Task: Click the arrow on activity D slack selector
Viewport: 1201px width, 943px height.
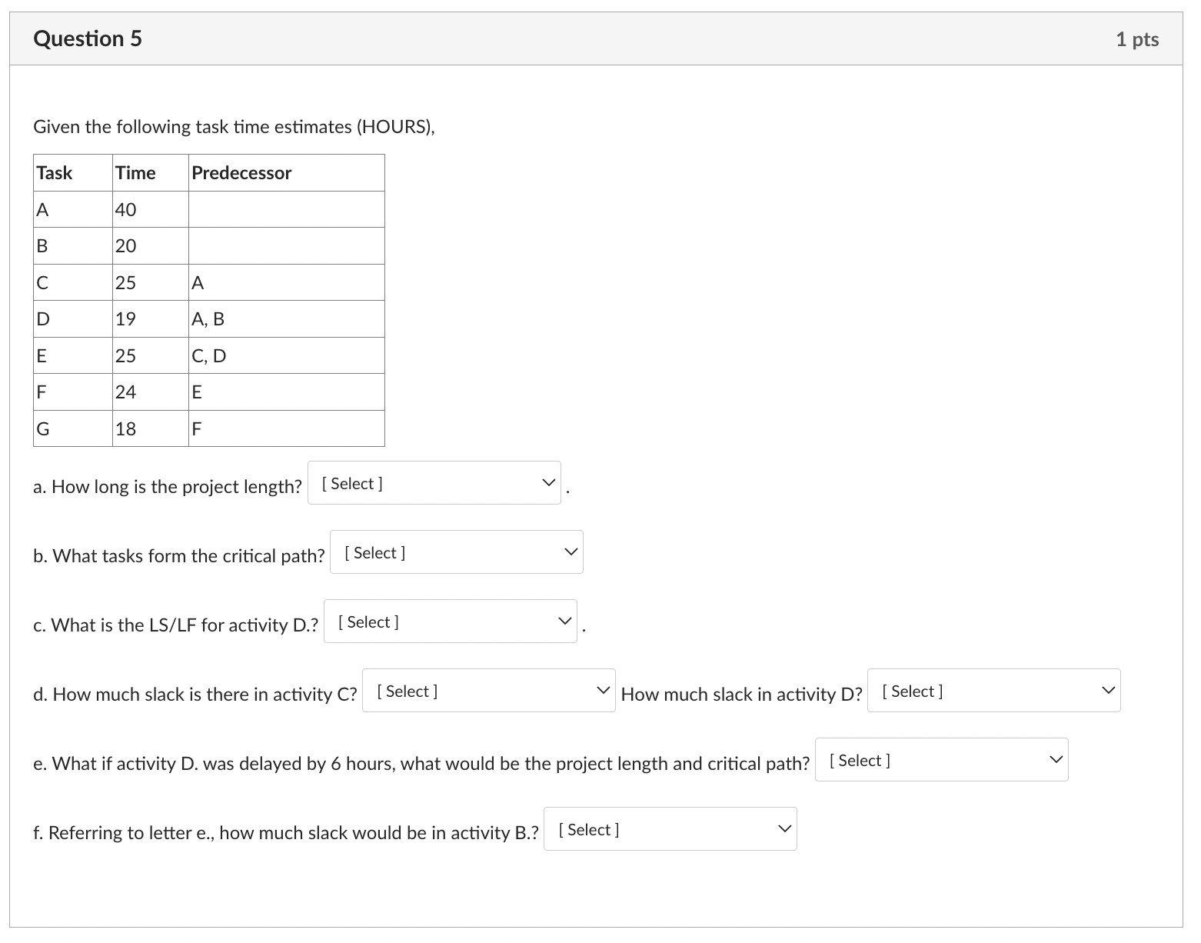Action: point(1108,690)
